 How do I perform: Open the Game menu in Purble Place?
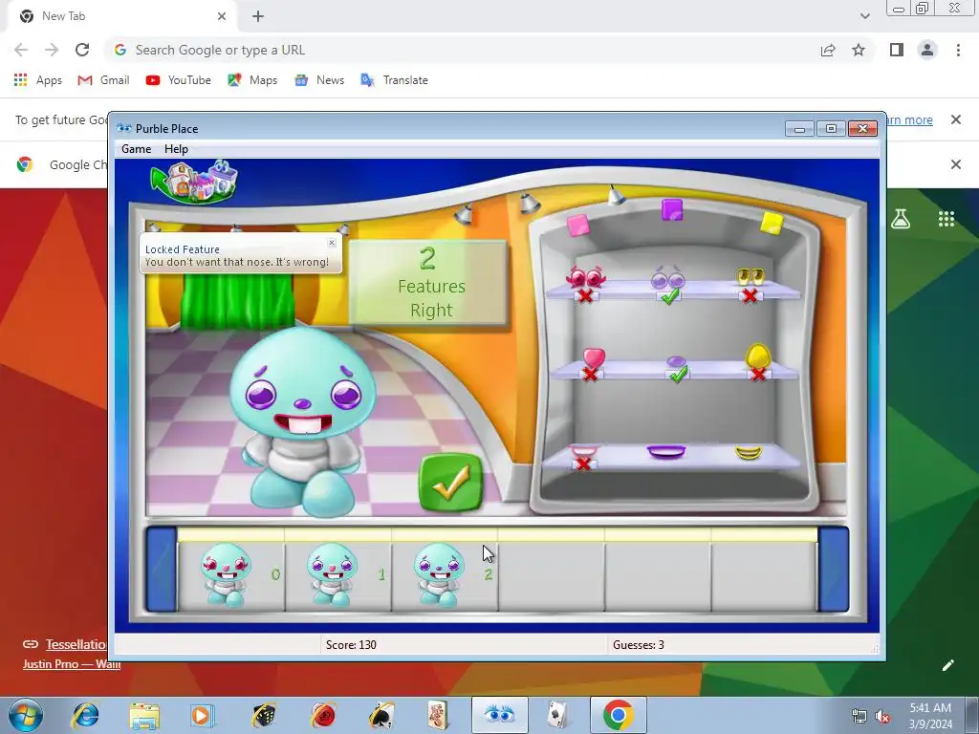coord(136,148)
